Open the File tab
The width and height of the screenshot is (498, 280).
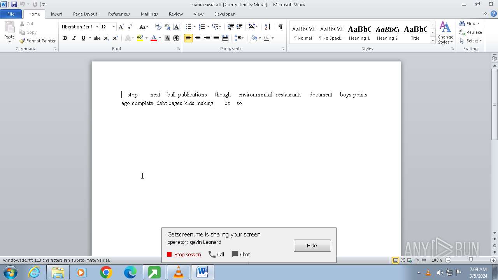[11, 14]
